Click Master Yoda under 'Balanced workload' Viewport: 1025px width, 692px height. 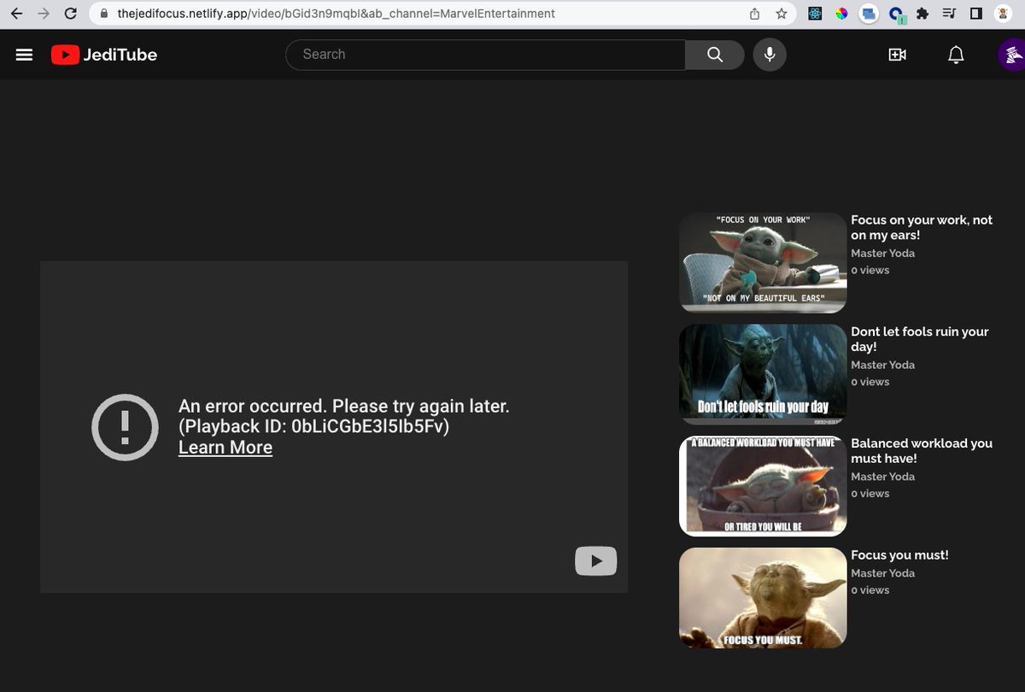point(882,478)
